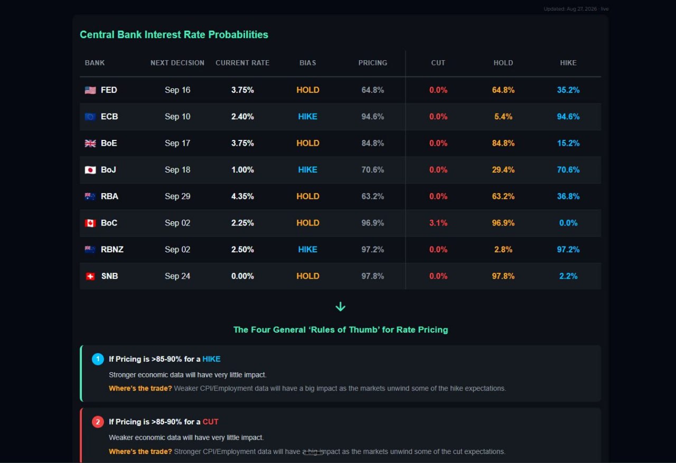Viewport: 676px width, 463px height.
Task: Click the CURRENT RATE column header
Action: [x=242, y=63]
